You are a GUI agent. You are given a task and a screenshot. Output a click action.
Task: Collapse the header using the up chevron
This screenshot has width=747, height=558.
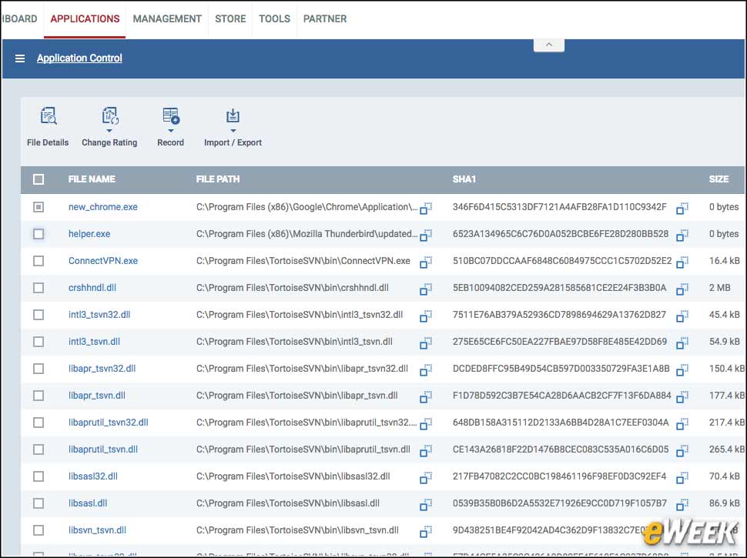(549, 45)
